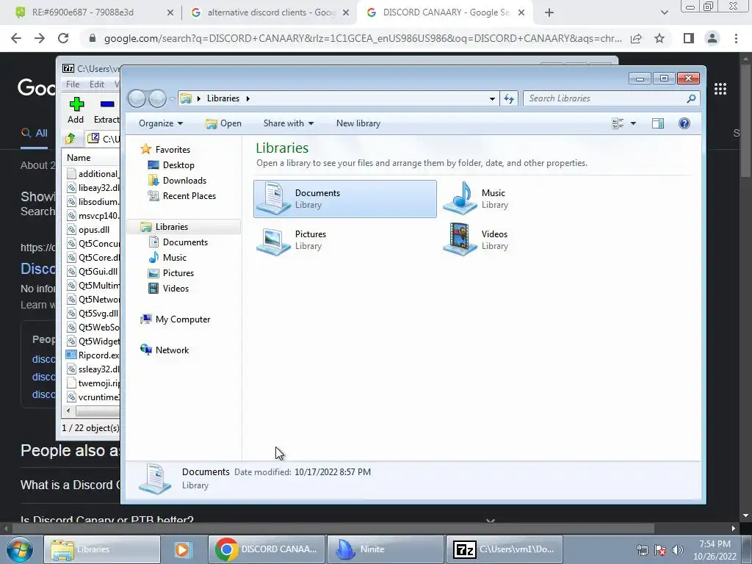Refresh the Libraries address bar
Screen dimensions: 752x564
point(509,99)
